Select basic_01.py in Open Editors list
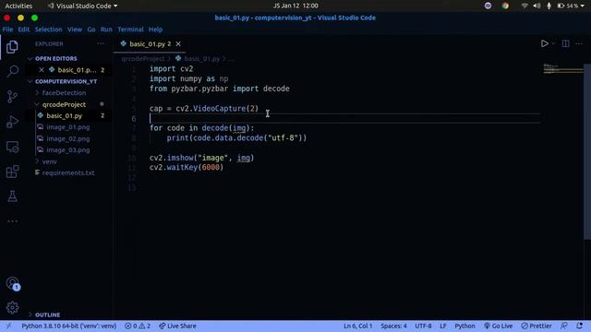The width and height of the screenshot is (591, 332). 77,70
